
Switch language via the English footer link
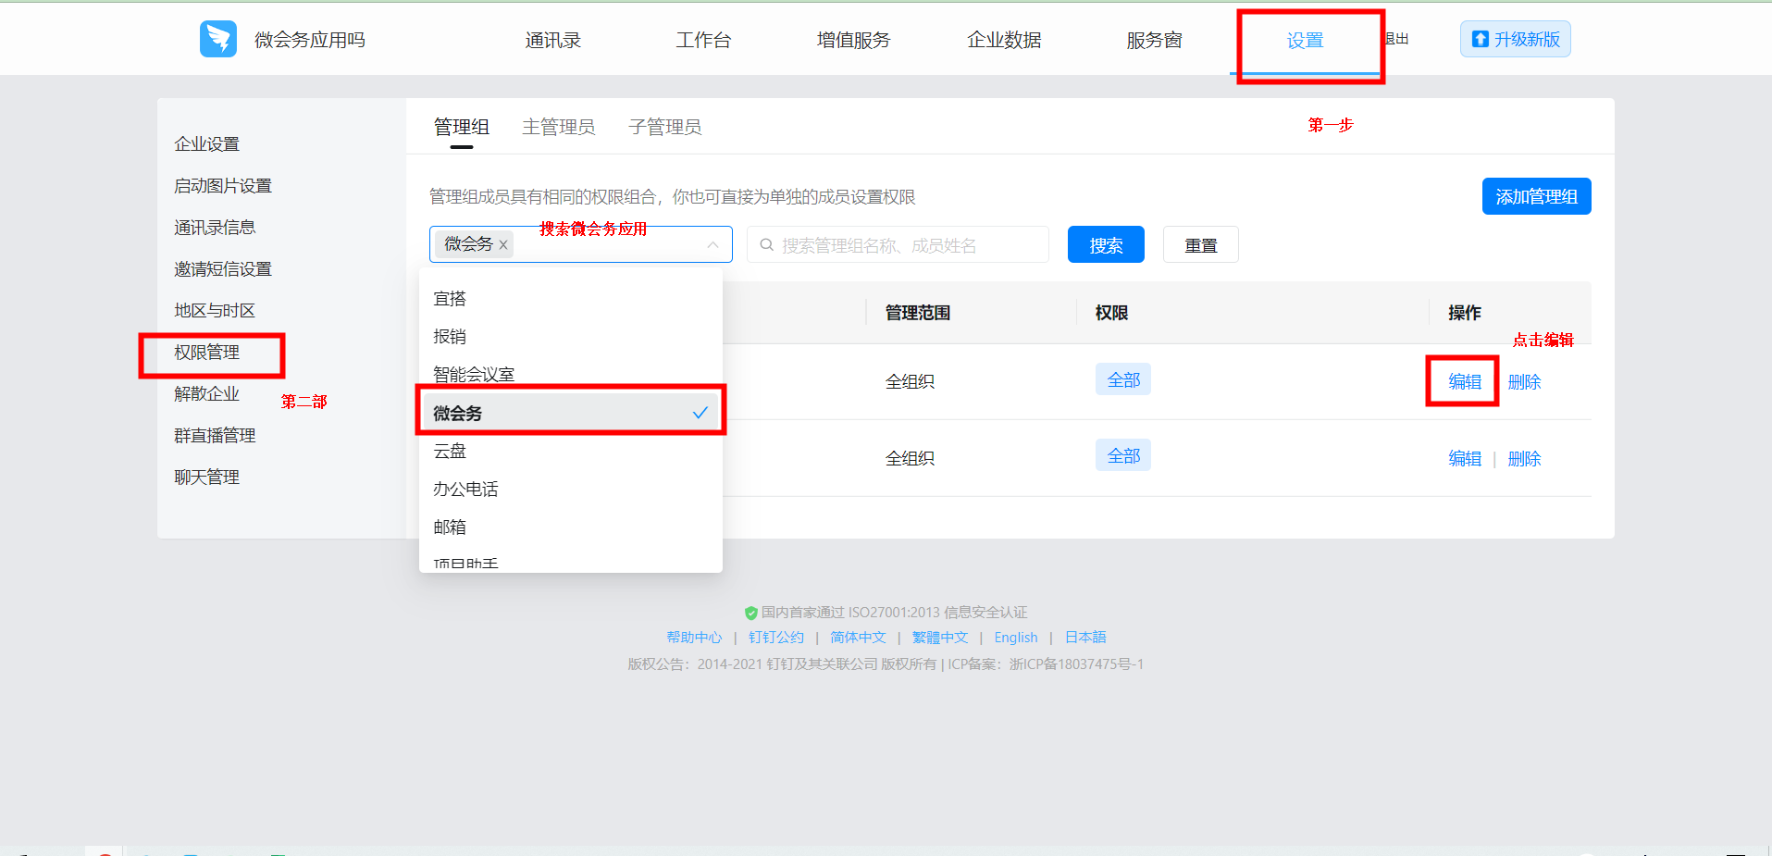pyautogui.click(x=1016, y=638)
